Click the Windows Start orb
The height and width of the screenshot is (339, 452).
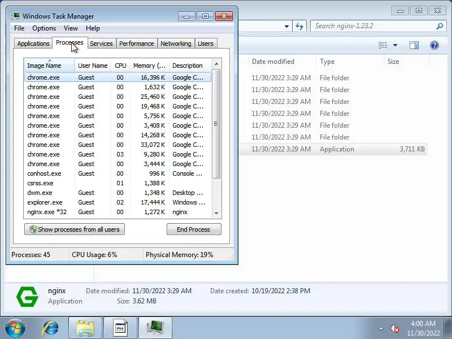point(15,328)
